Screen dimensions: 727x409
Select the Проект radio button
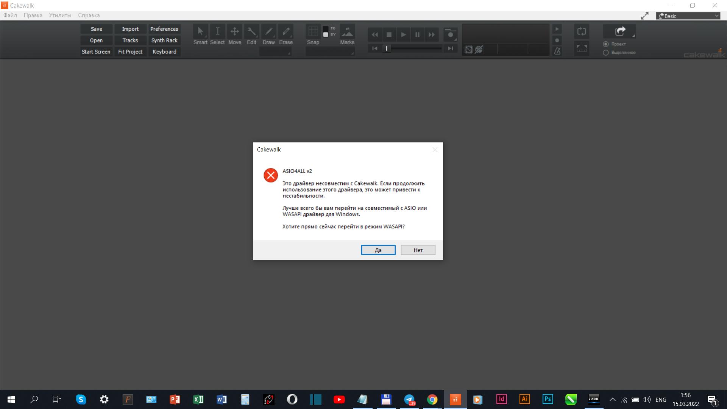pyautogui.click(x=606, y=44)
